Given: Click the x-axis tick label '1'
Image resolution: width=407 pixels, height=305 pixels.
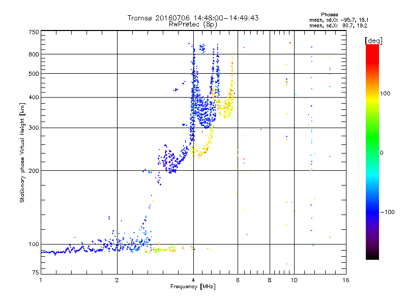Looking at the screenshot, I should pyautogui.click(x=41, y=280).
